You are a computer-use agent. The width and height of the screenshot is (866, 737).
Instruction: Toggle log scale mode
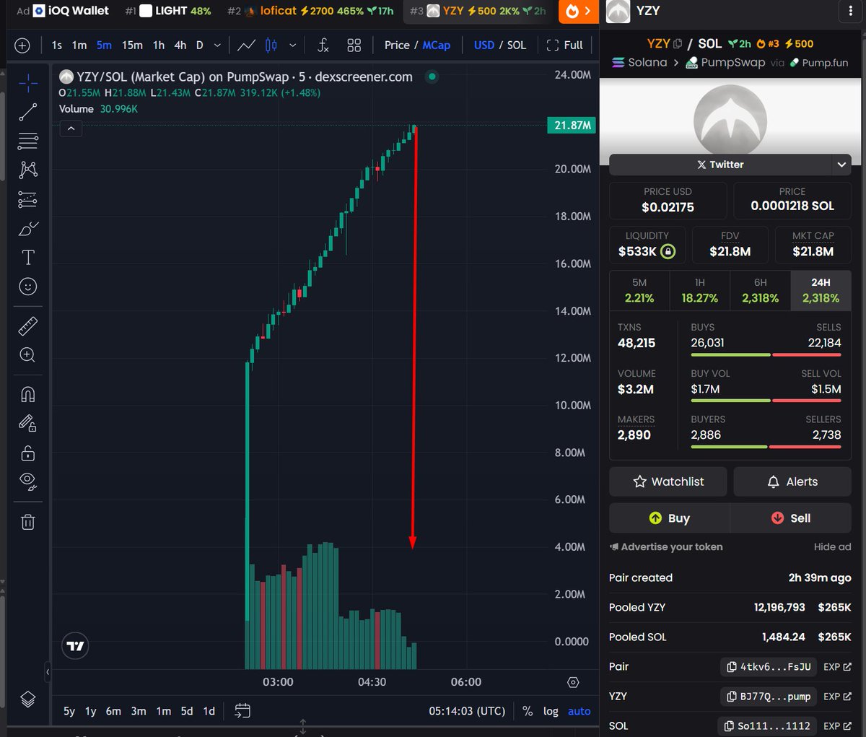551,711
